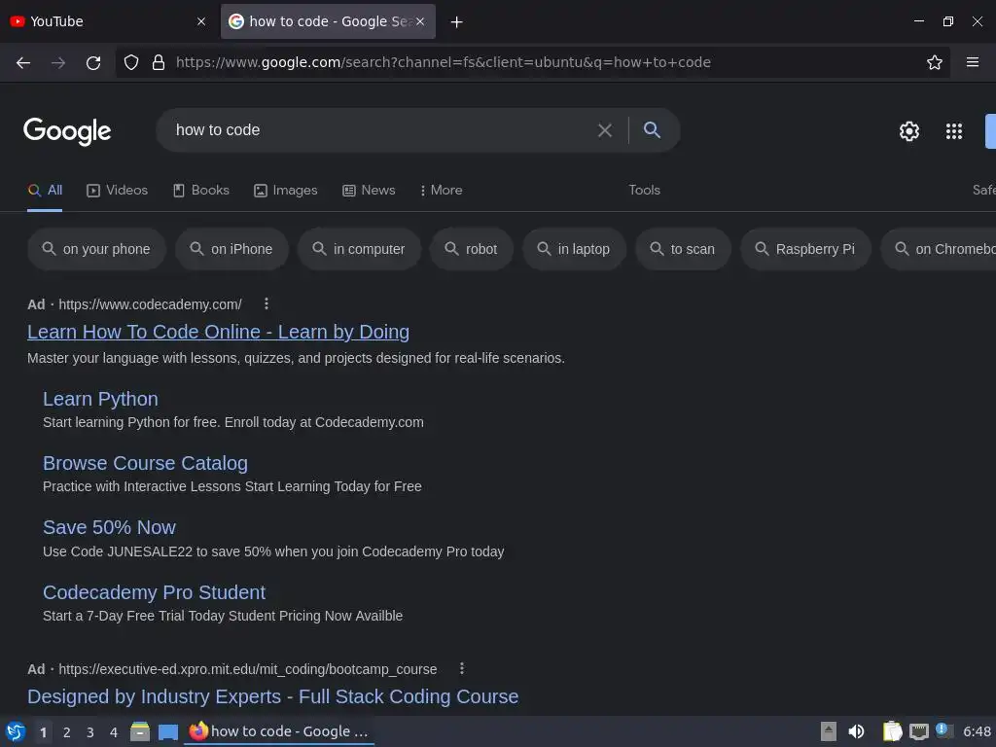Open the tracking protection shield icon
Viewport: 996px width, 747px height.
(x=131, y=62)
